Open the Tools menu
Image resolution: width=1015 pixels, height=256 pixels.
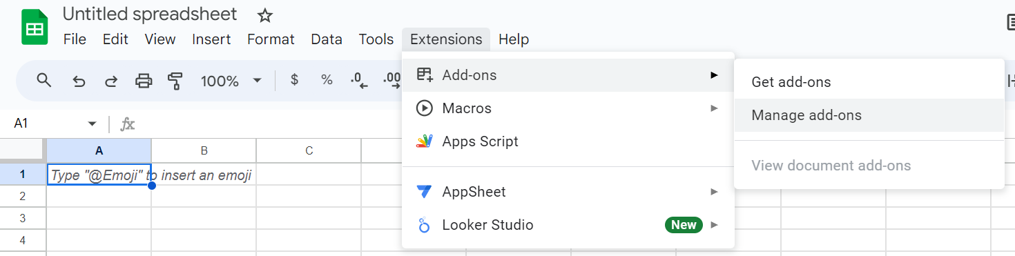click(x=376, y=39)
